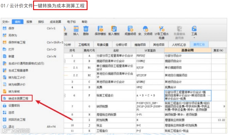Viewport: 228px width, 135px height.
Task: Open the 帮助 (Help) menu
Action: coord(84,22)
